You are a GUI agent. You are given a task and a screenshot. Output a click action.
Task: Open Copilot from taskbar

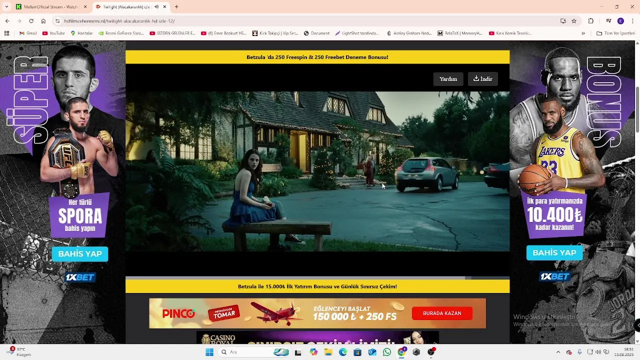click(313, 352)
